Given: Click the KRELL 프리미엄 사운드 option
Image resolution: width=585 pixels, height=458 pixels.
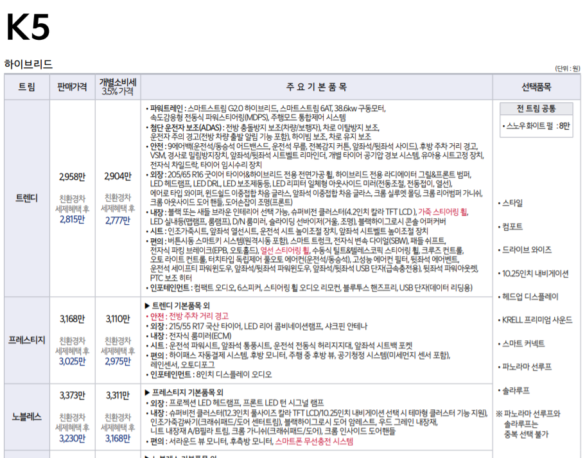Looking at the screenshot, I should pos(535,320).
